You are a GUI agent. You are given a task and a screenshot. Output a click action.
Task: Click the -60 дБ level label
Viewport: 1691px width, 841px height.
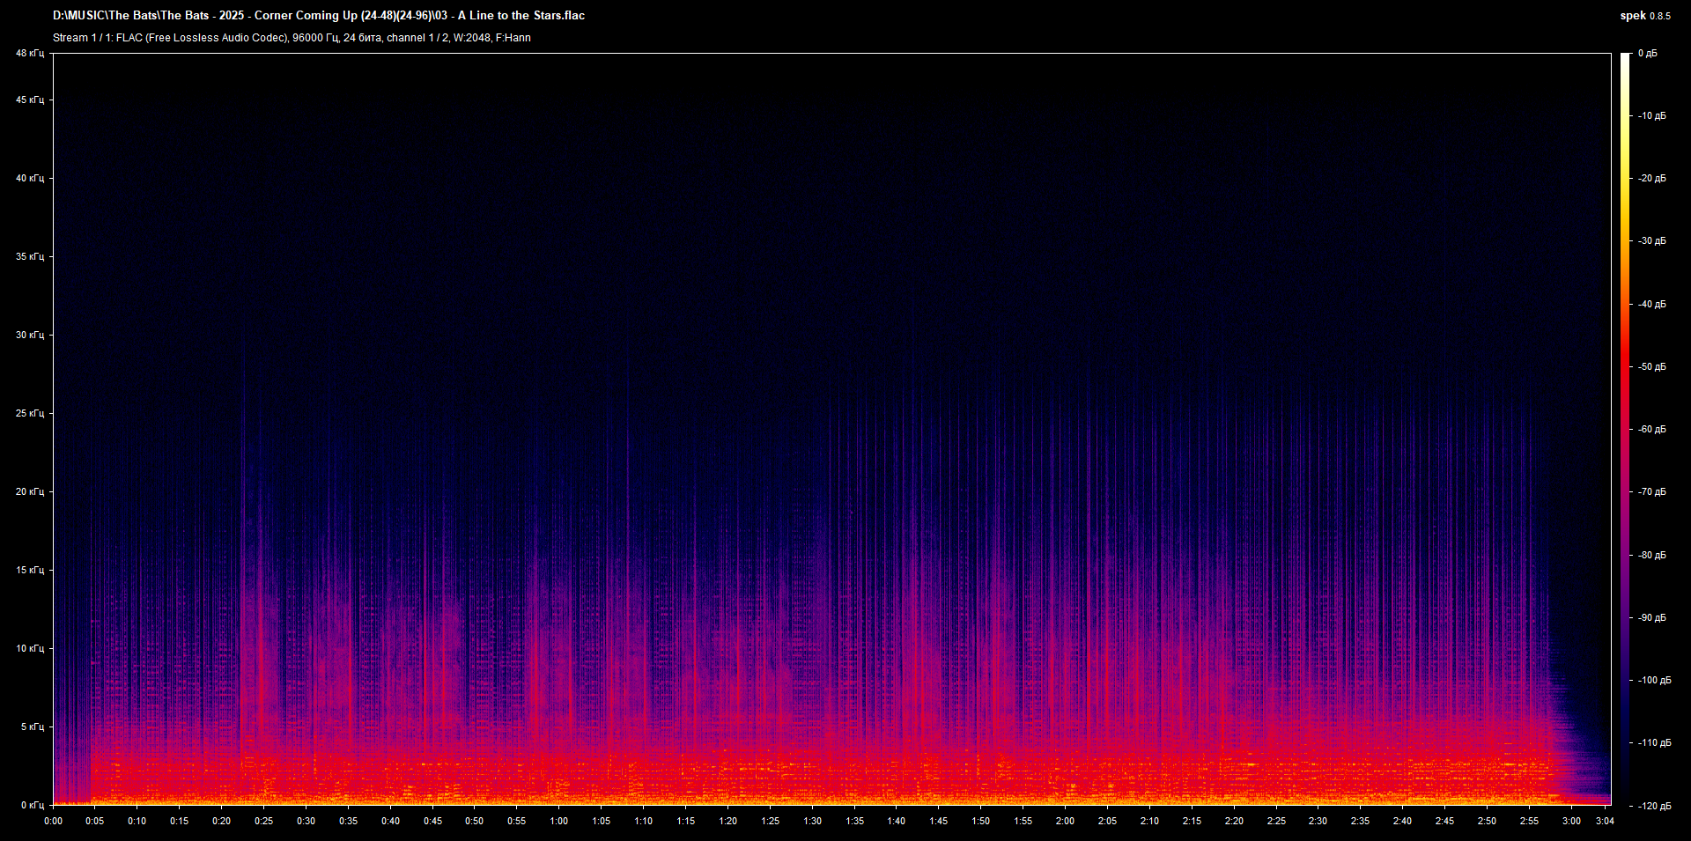pyautogui.click(x=1651, y=430)
